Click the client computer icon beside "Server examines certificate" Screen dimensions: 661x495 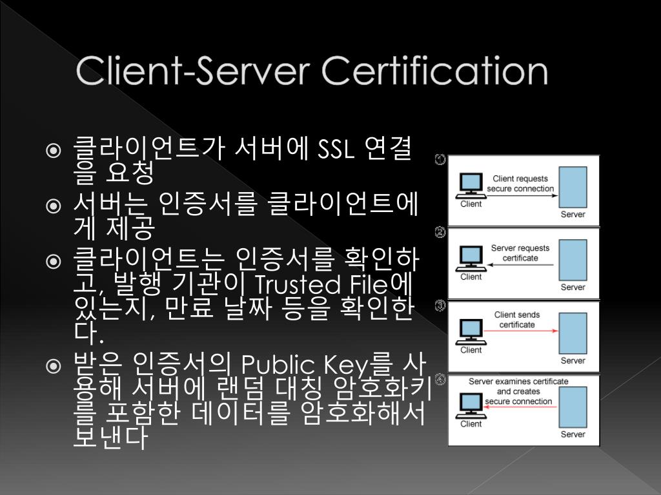point(471,406)
